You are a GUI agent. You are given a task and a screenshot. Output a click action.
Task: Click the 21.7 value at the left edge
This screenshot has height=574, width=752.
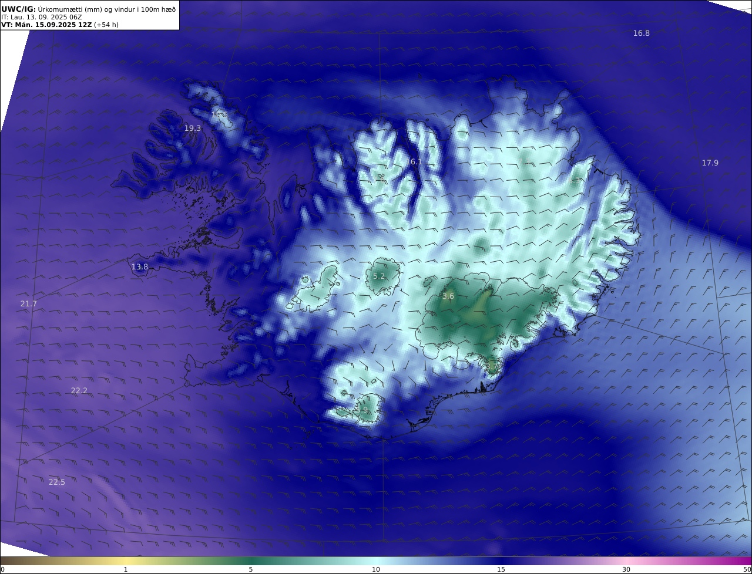coord(28,304)
